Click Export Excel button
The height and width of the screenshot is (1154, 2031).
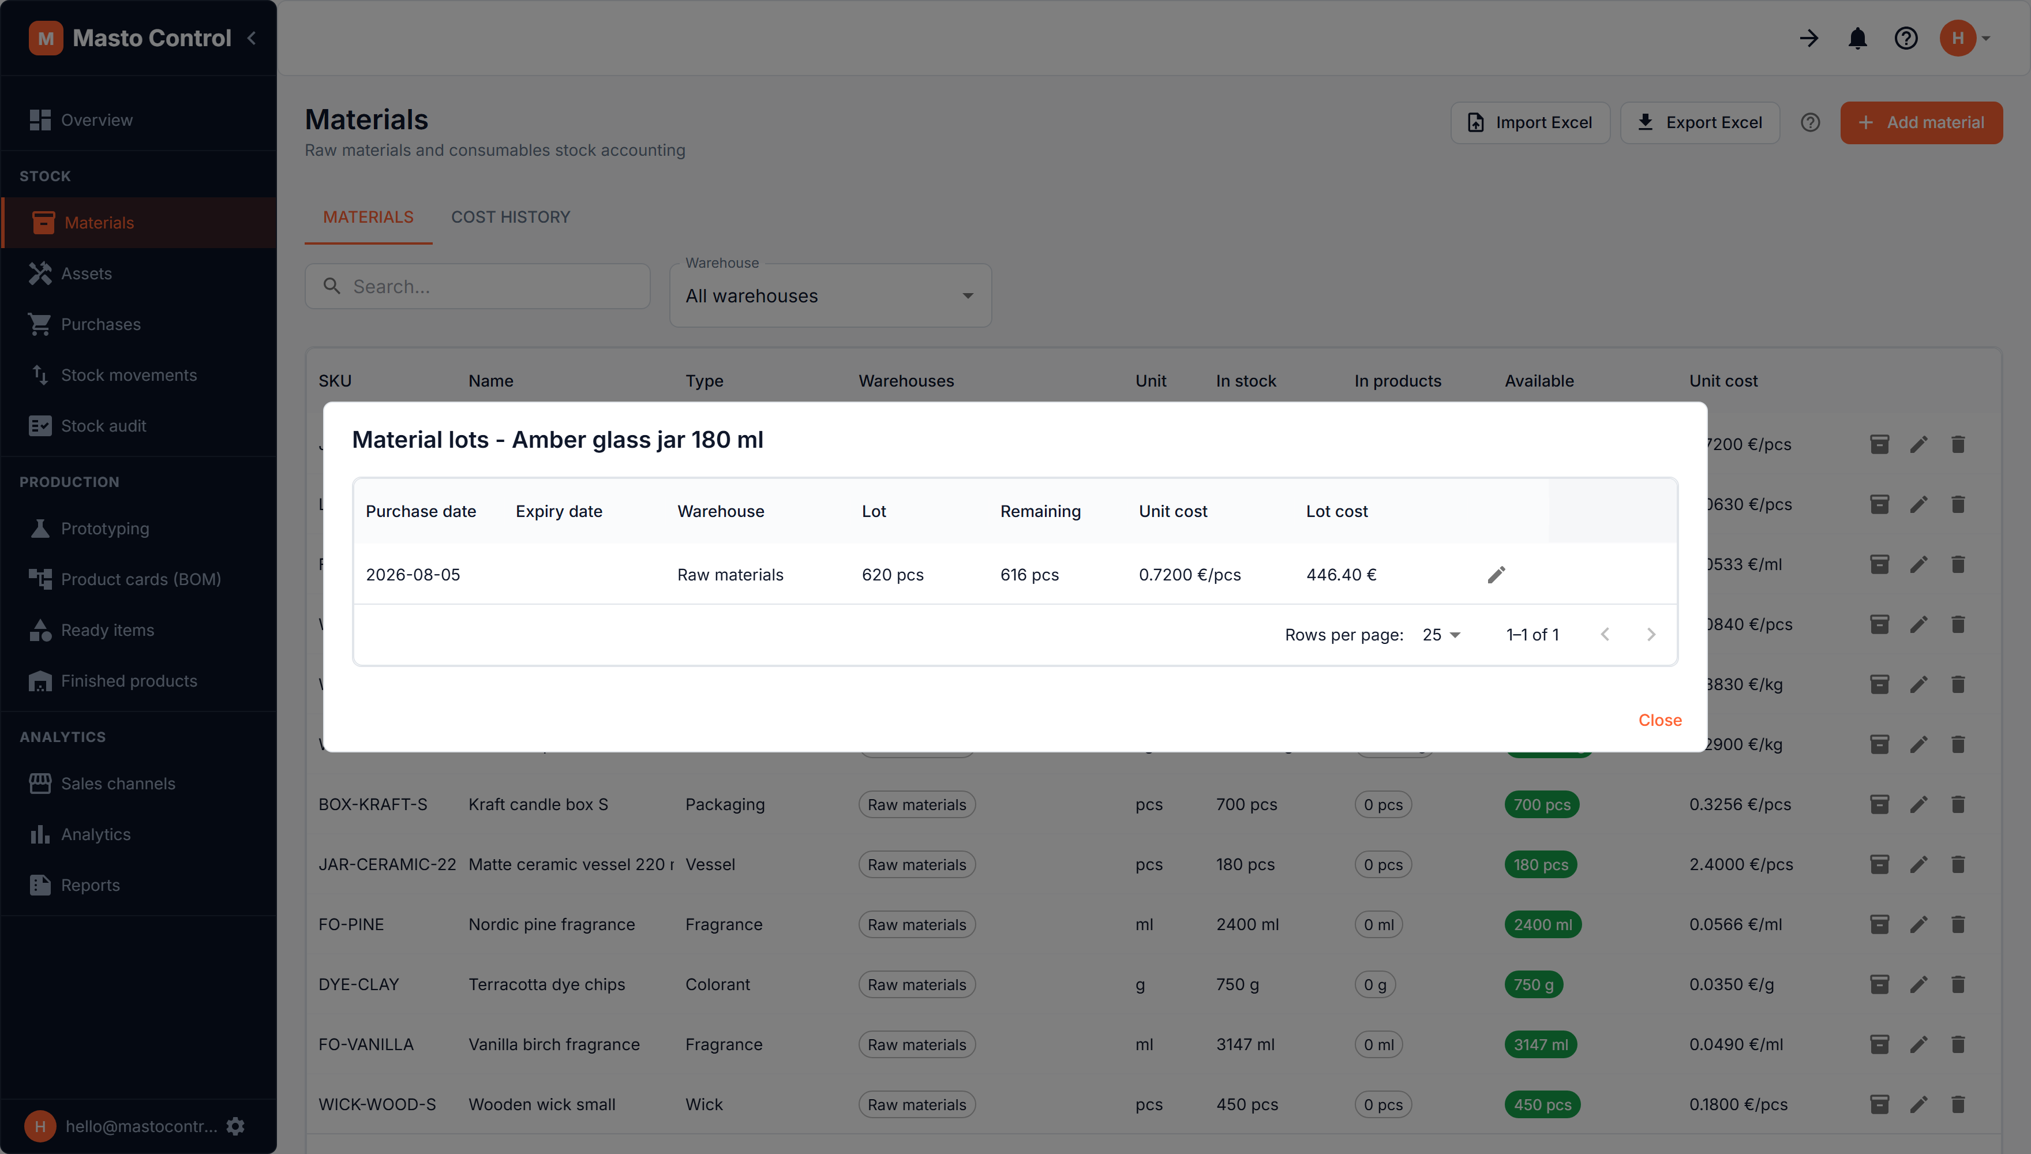pyautogui.click(x=1700, y=123)
